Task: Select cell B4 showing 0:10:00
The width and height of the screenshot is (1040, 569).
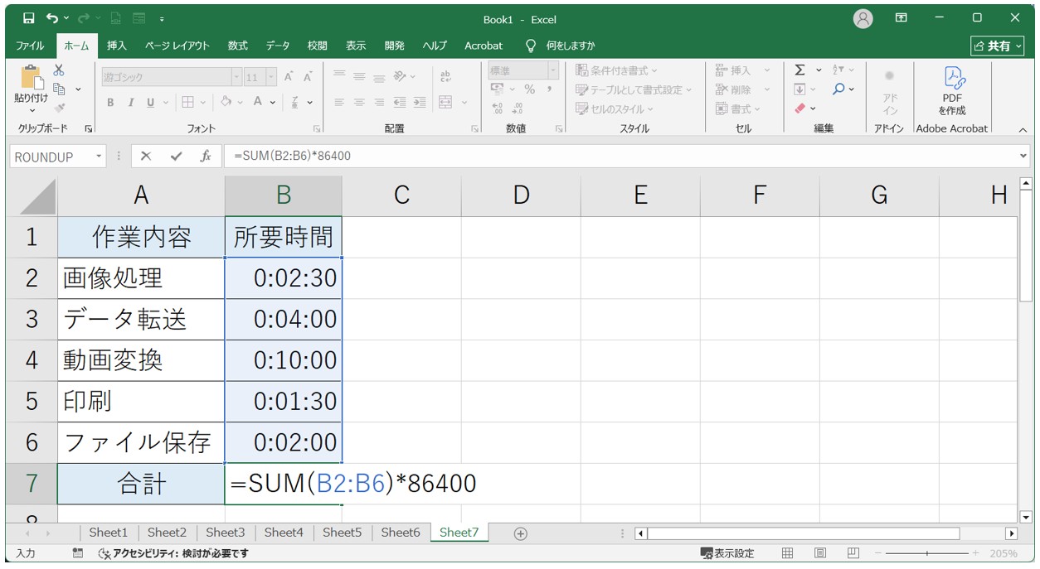Action: pos(284,360)
